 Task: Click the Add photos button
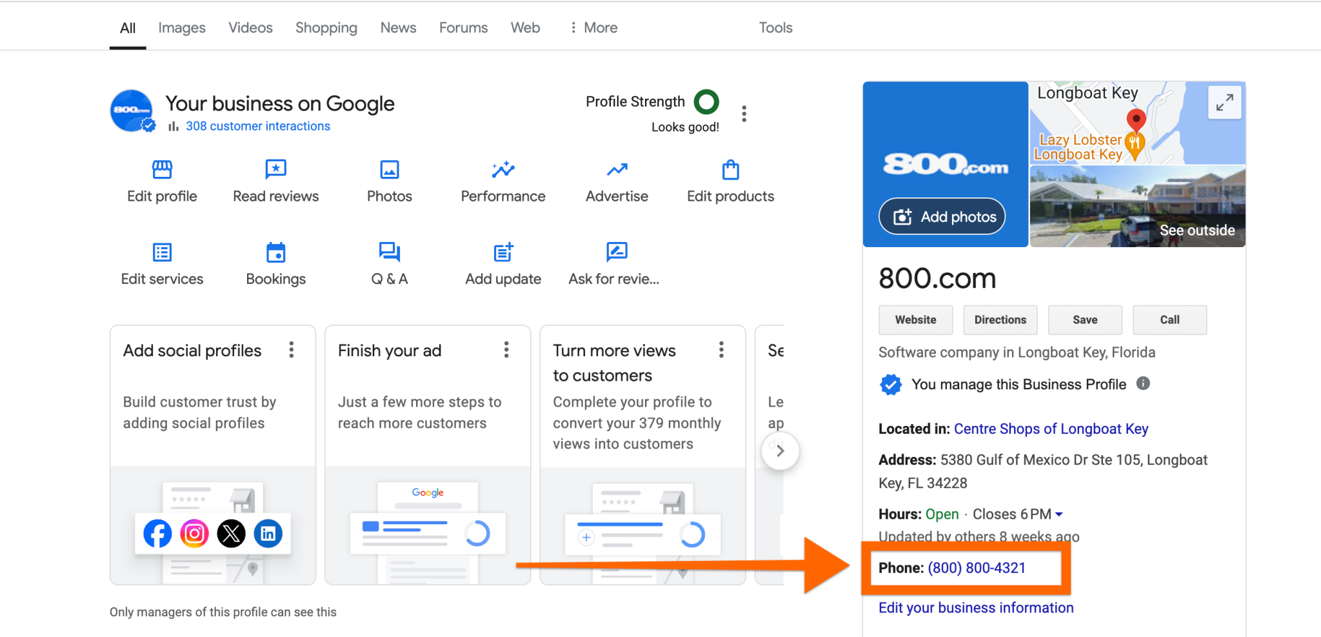(x=942, y=216)
